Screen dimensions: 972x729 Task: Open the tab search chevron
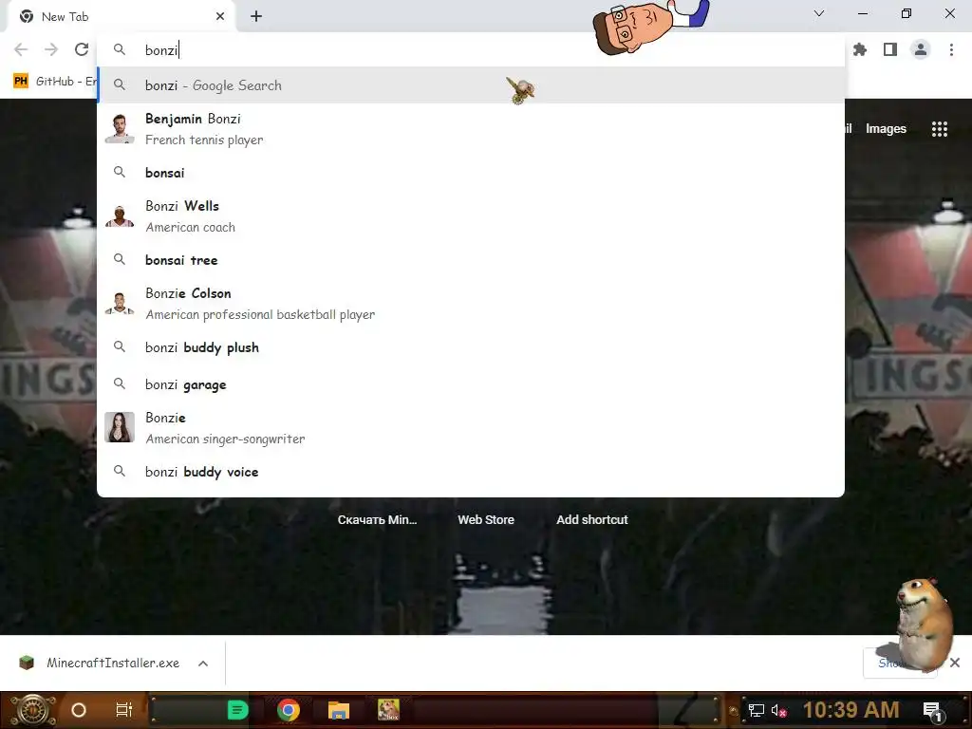819,13
